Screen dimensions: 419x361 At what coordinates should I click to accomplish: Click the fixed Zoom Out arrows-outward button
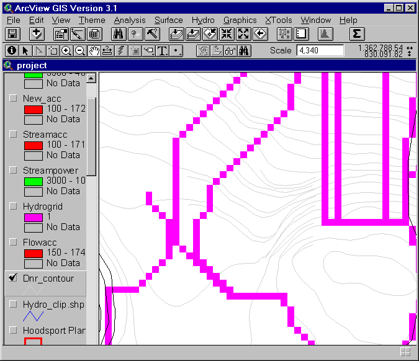243,34
